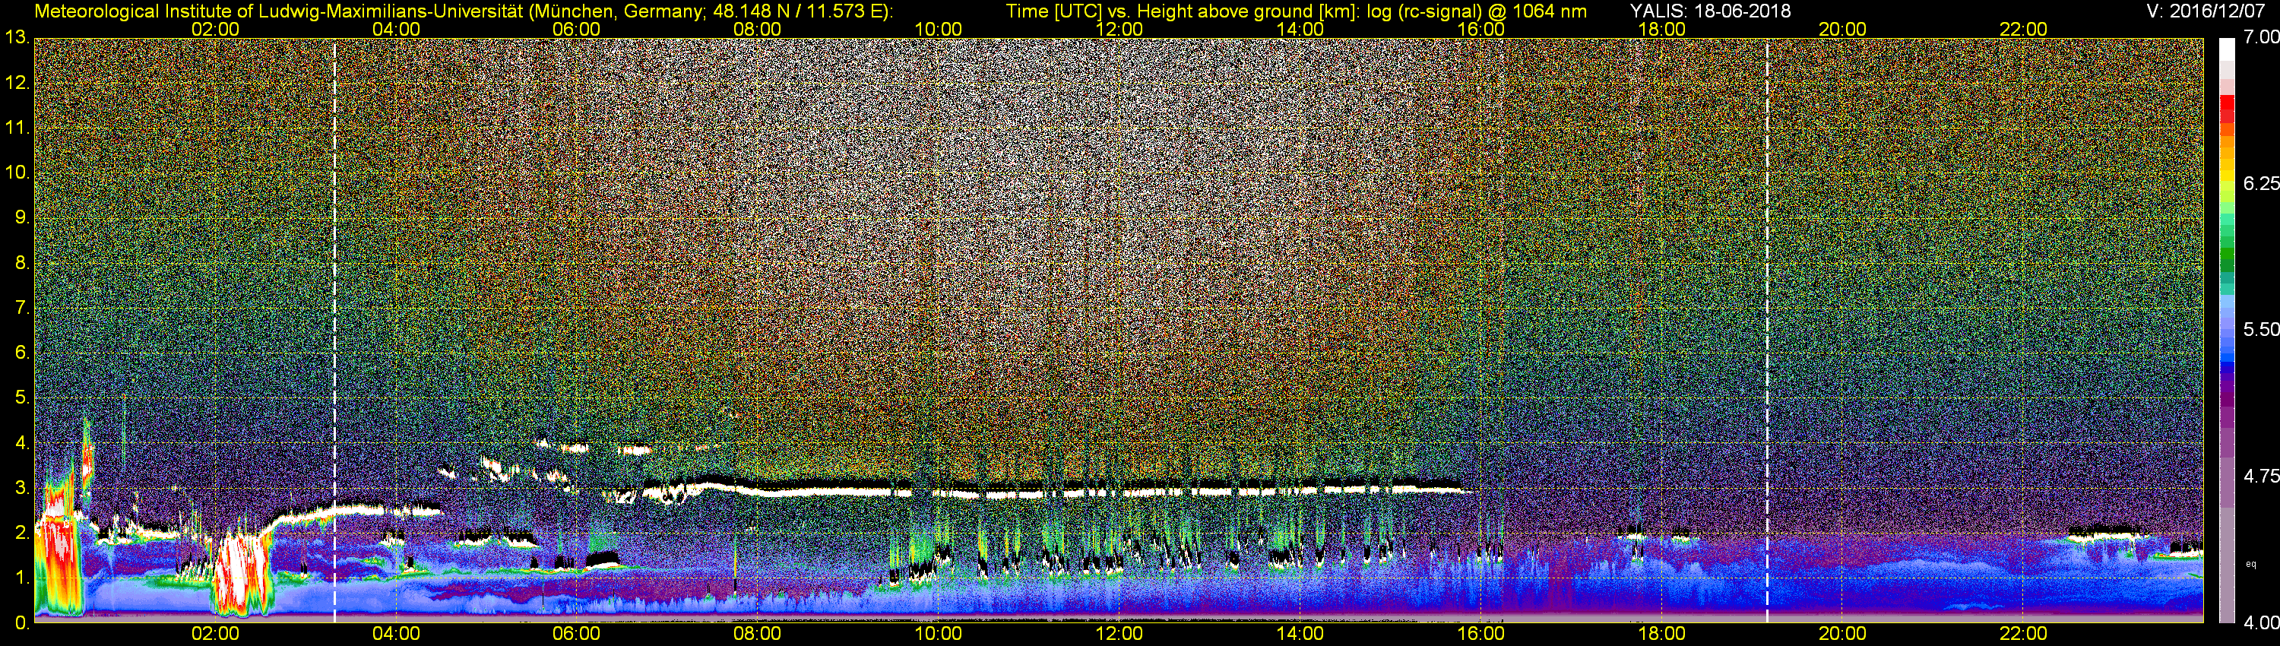The height and width of the screenshot is (646, 2280).
Task: Click the 4.75 colorbar scale value
Action: 2260,476
